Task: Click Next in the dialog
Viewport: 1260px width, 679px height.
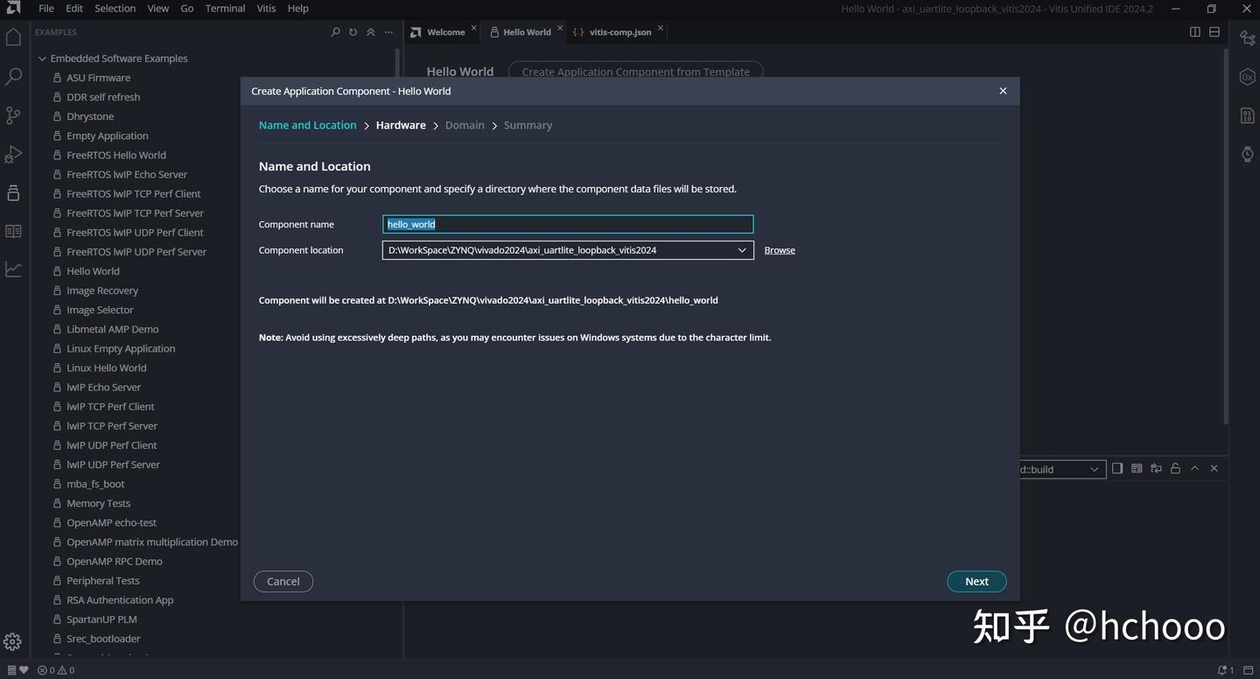Action: pos(976,581)
